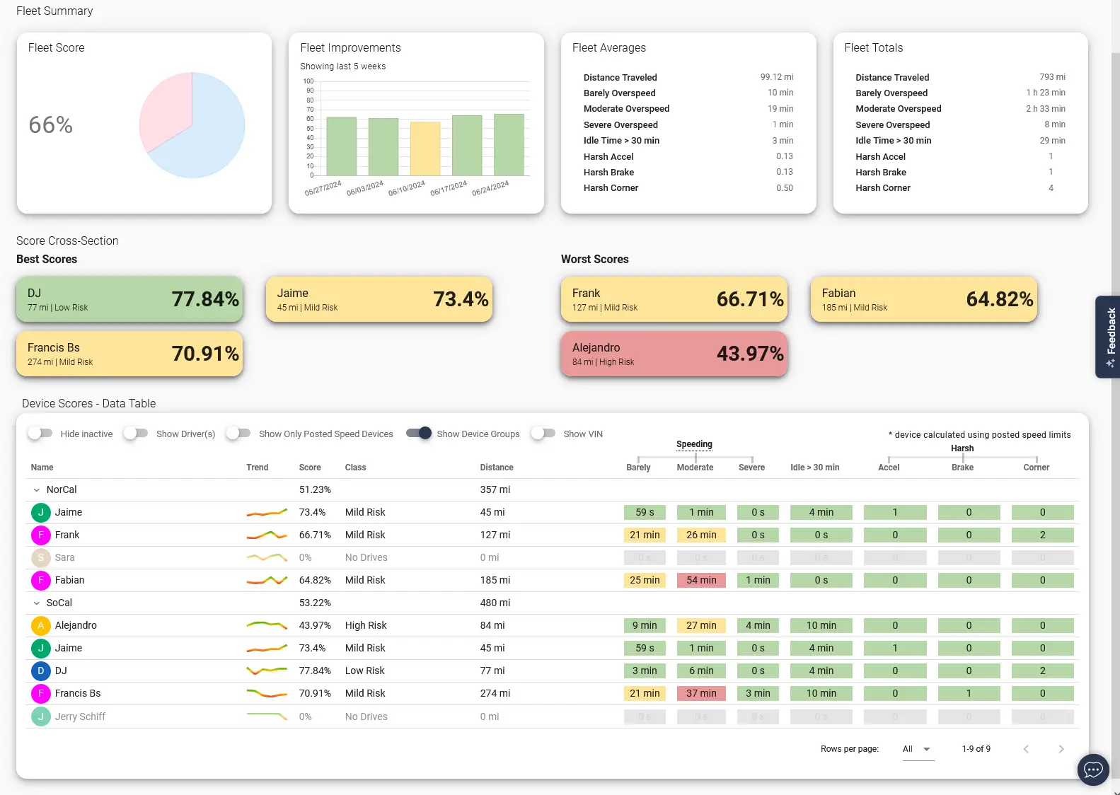This screenshot has height=795, width=1120.
Task: Collapse the NorCal device group
Action: coord(37,489)
